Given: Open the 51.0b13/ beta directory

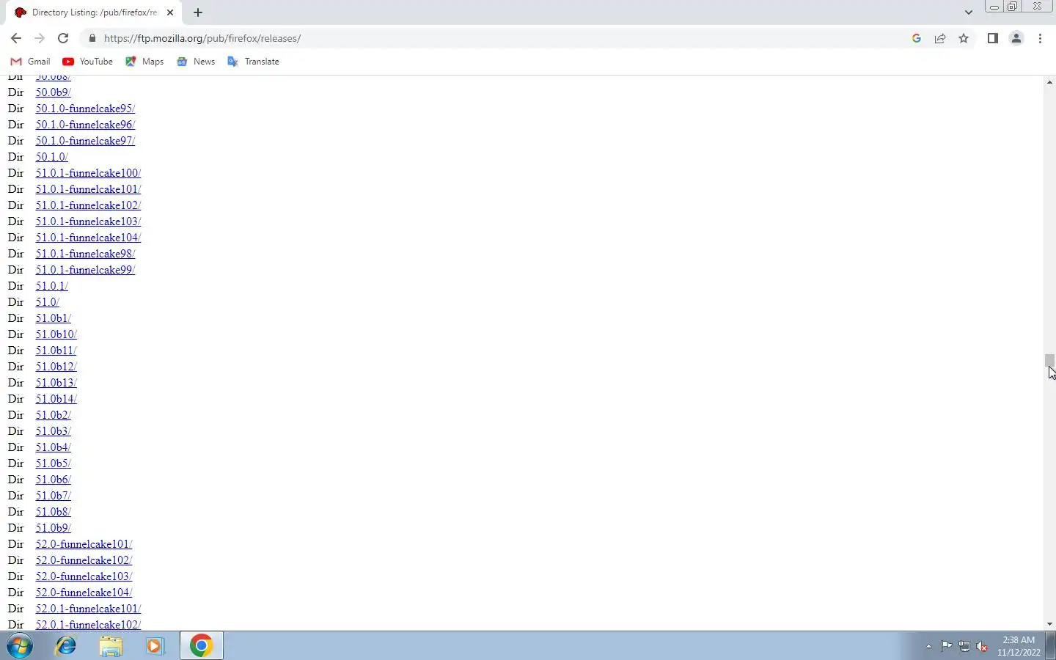Looking at the screenshot, I should click(56, 383).
